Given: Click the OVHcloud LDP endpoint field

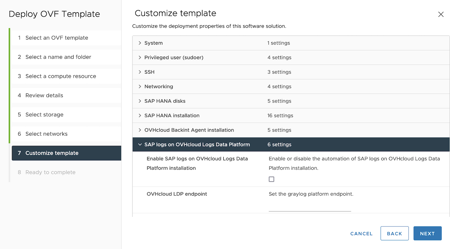Looking at the screenshot, I should coord(310,209).
